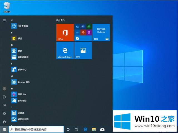Screen dimensions: 178x133
Task: Select the Recycle Bin desktop icon
Action: [7, 7]
